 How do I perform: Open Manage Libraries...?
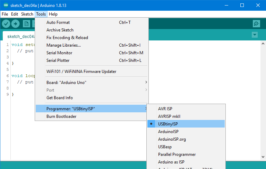[x=92, y=45]
